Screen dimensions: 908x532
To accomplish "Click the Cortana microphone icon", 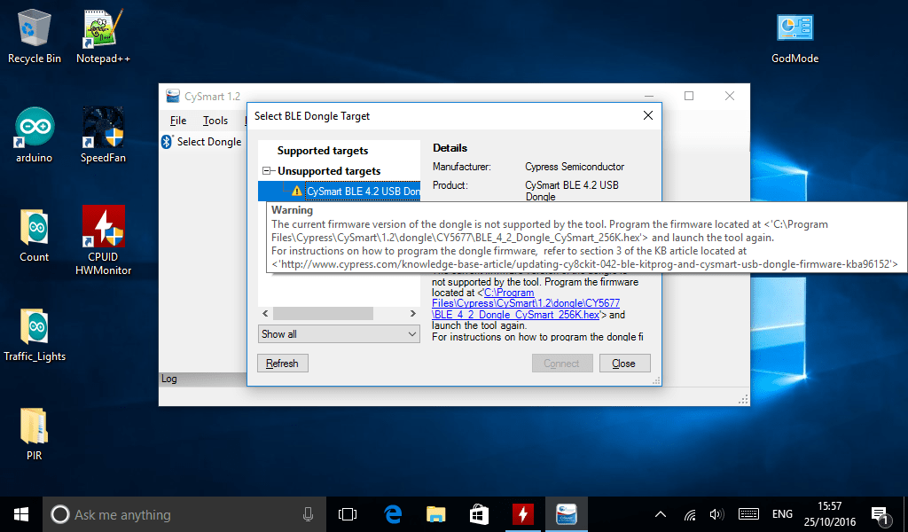I will 308,514.
